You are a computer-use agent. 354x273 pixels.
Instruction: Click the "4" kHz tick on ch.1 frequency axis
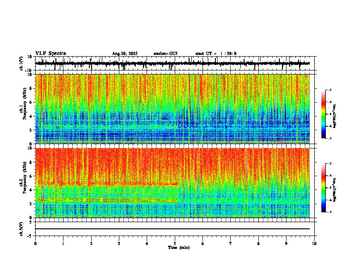pos(31,116)
